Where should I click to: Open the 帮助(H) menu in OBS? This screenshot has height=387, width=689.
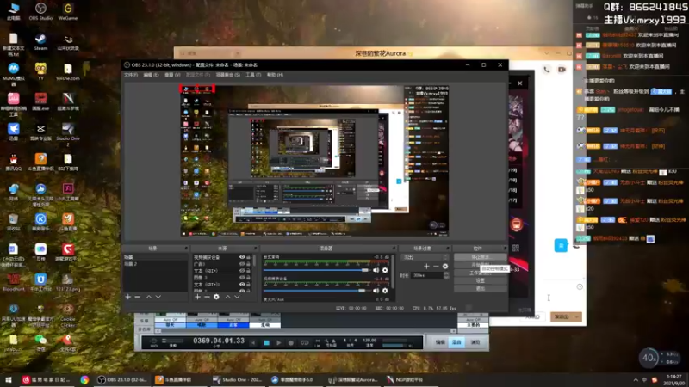275,75
